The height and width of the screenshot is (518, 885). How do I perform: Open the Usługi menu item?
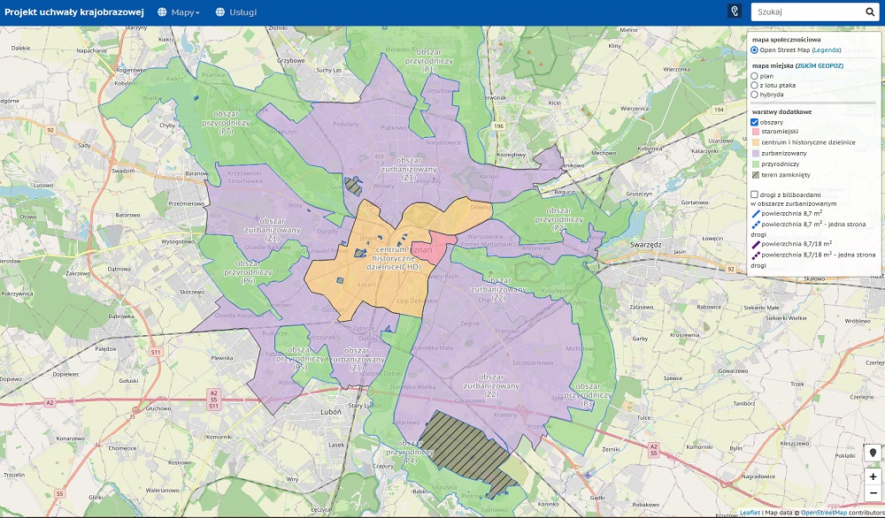(x=242, y=12)
